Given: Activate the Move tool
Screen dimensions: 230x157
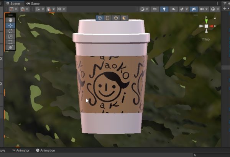Looking at the screenshot, I should coord(10,26).
